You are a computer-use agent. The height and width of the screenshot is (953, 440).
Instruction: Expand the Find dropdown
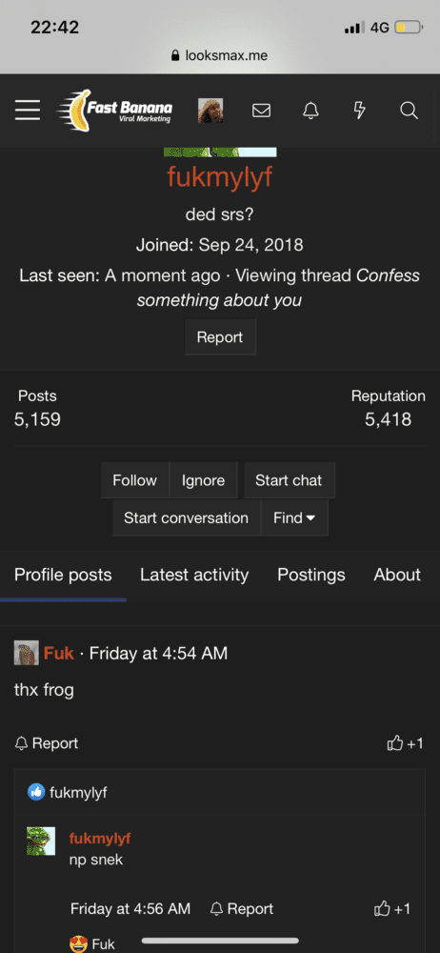tap(294, 517)
